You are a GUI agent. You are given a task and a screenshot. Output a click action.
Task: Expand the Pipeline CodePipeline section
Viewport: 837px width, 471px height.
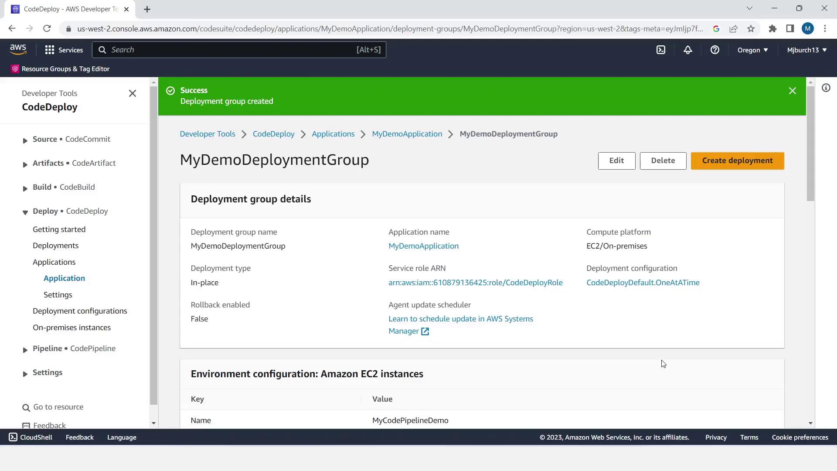tap(25, 349)
